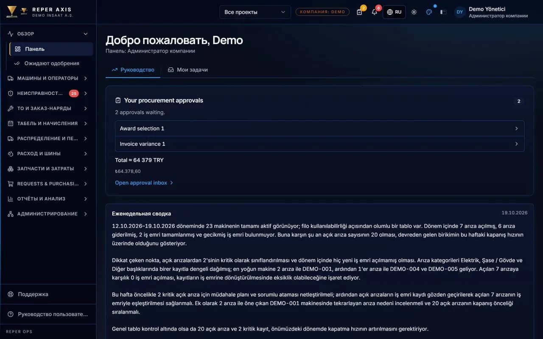The height and width of the screenshot is (339, 543).
Task: Switch to the Мои задачи tab
Action: pyautogui.click(x=188, y=69)
